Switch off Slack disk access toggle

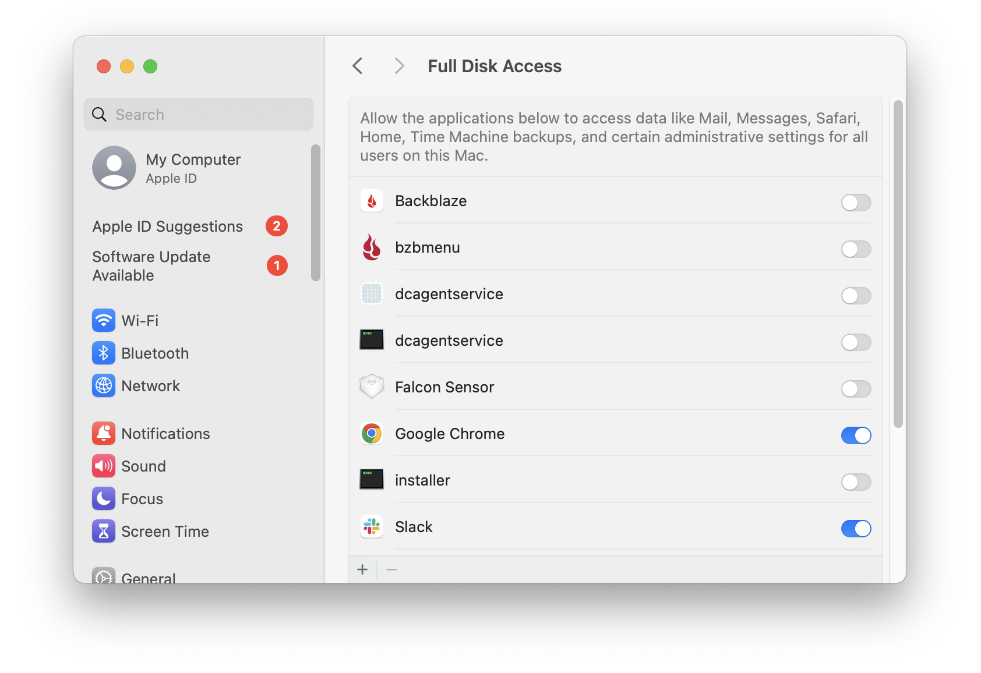[856, 529]
